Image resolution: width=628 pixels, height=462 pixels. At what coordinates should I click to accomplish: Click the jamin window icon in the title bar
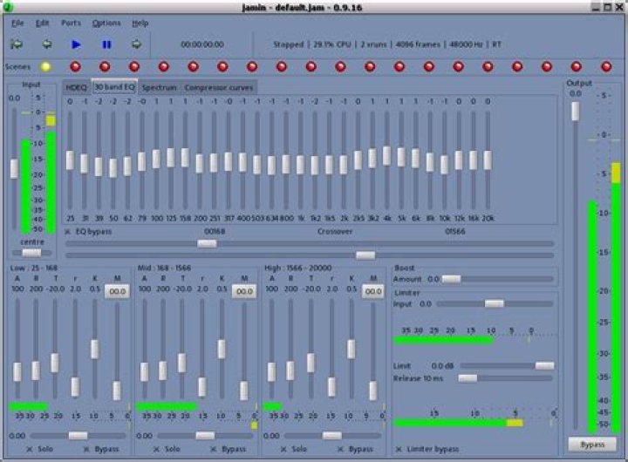(x=7, y=7)
